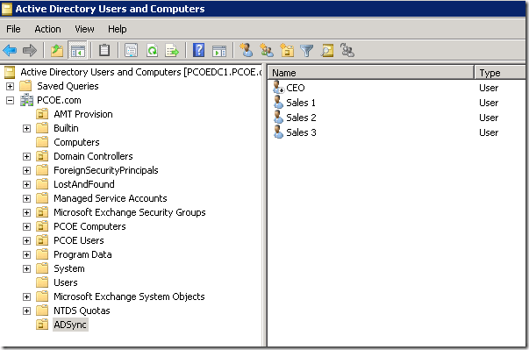Click the AMT Provision OU icon

click(x=42, y=114)
